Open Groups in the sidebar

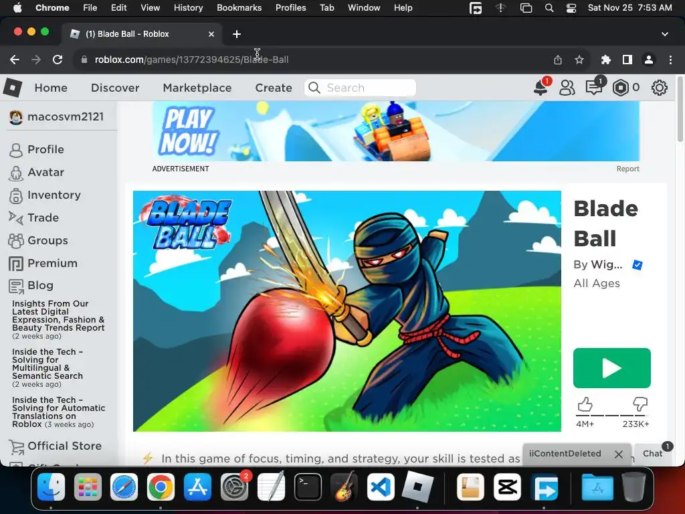38,240
